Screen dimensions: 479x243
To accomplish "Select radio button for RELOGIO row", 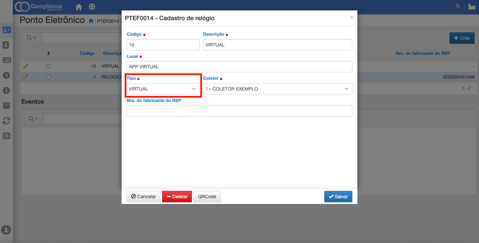I will coord(48,77).
